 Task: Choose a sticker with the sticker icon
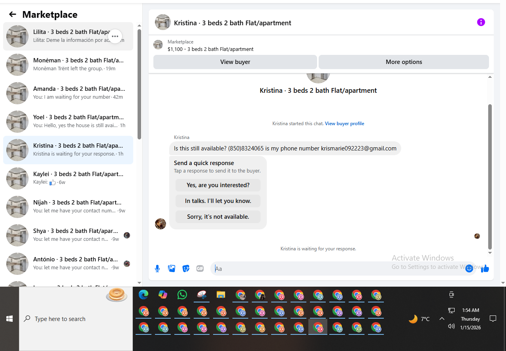coord(186,268)
